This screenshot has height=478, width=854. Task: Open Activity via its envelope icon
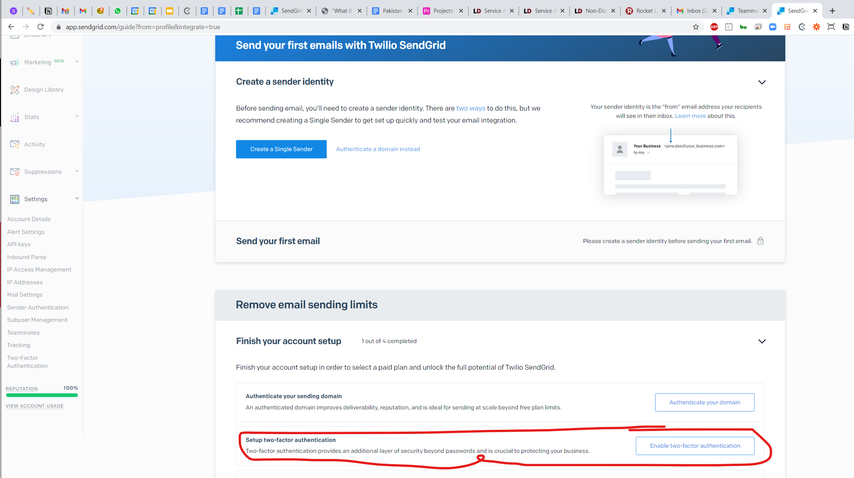[x=15, y=145]
